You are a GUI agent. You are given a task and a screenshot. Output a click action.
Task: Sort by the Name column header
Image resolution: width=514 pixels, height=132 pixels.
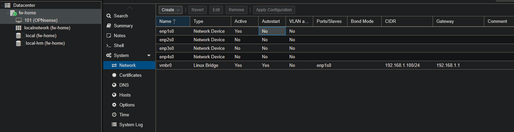[x=173, y=21]
